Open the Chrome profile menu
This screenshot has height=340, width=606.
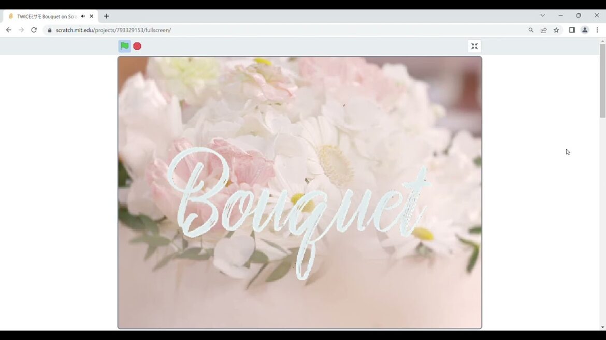point(585,30)
